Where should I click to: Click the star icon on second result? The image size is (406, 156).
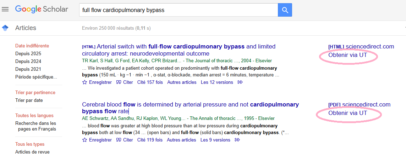84,140
